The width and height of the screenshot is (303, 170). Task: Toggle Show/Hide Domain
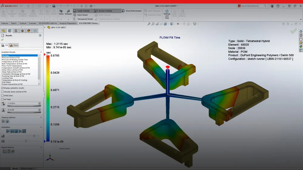(132, 11)
